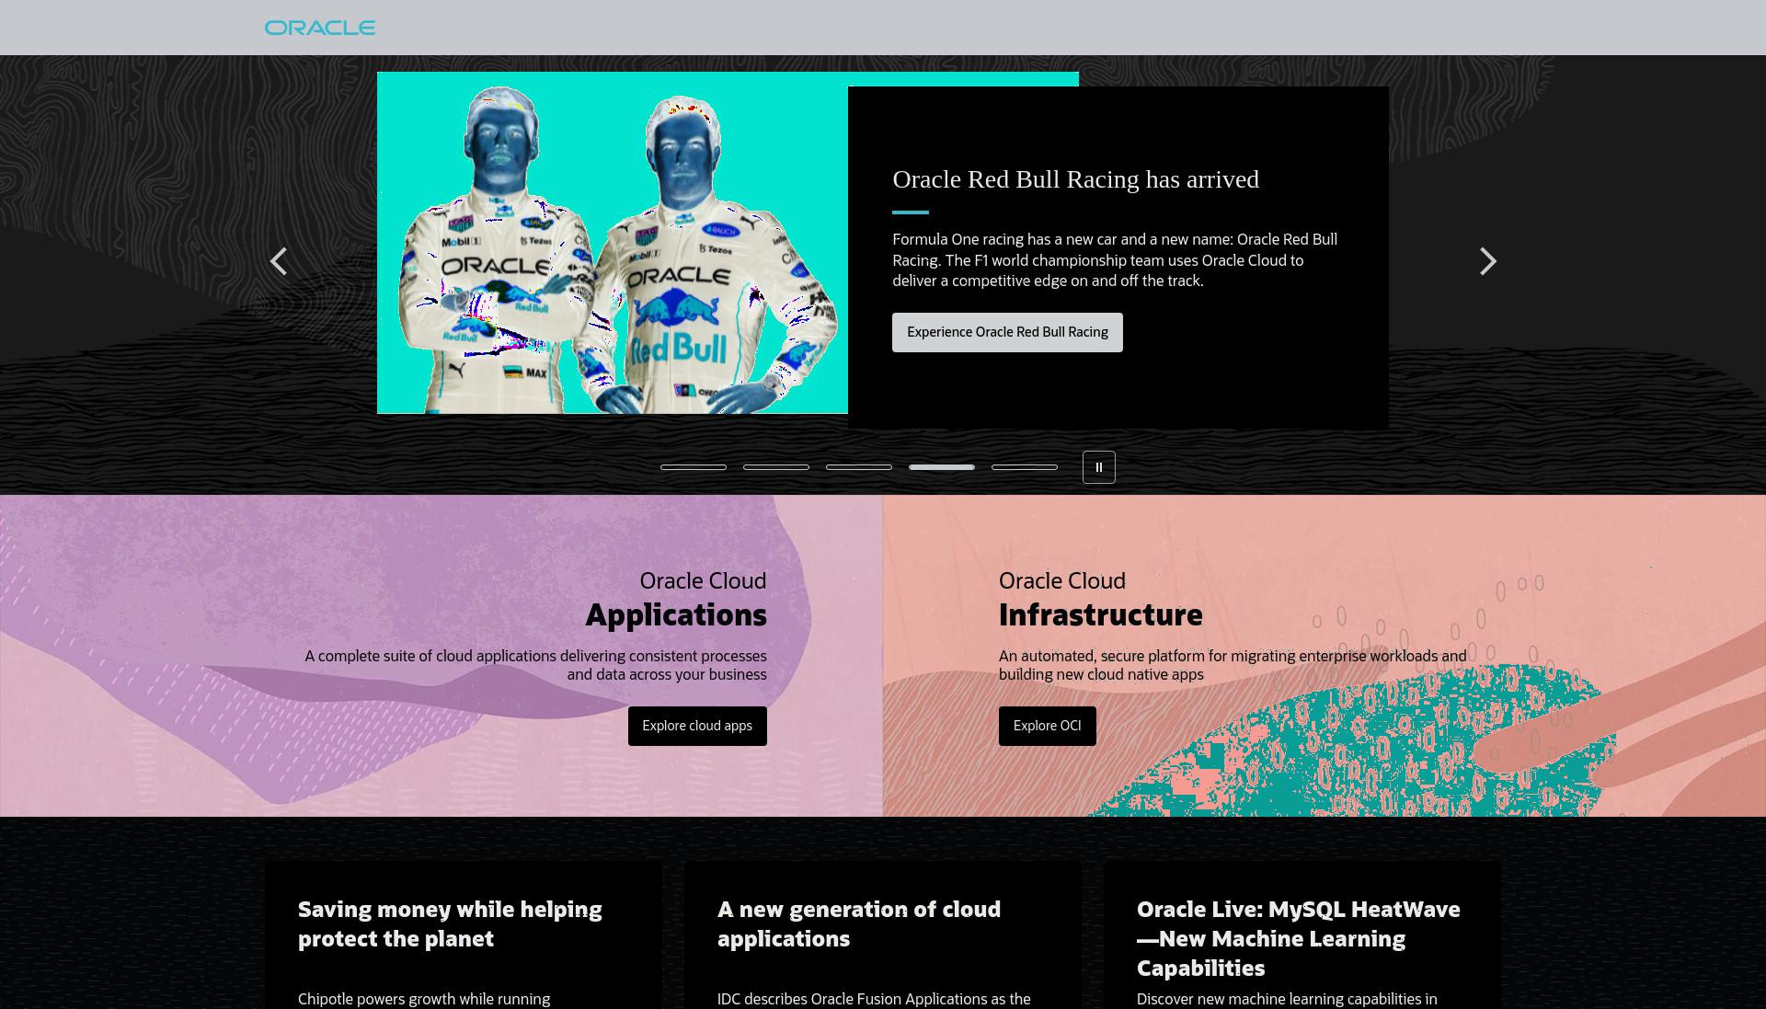The width and height of the screenshot is (1766, 1009).
Task: Click the Oracle logo in header
Action: click(x=319, y=28)
